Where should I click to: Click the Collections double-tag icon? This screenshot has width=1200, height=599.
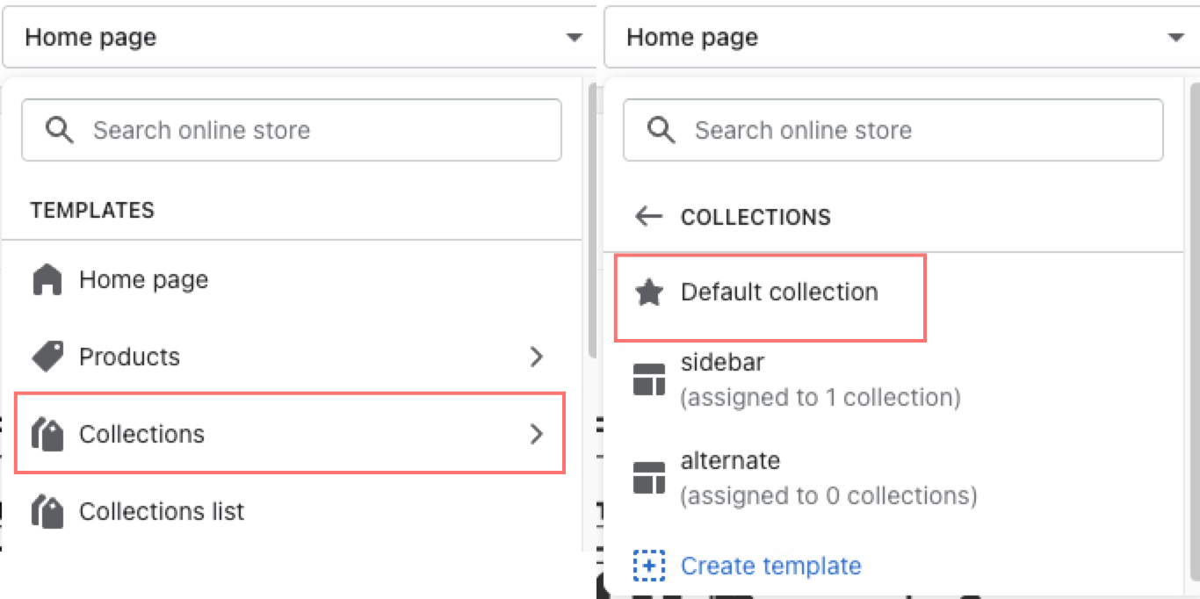coord(47,434)
